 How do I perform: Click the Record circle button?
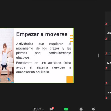coord(81,109)
